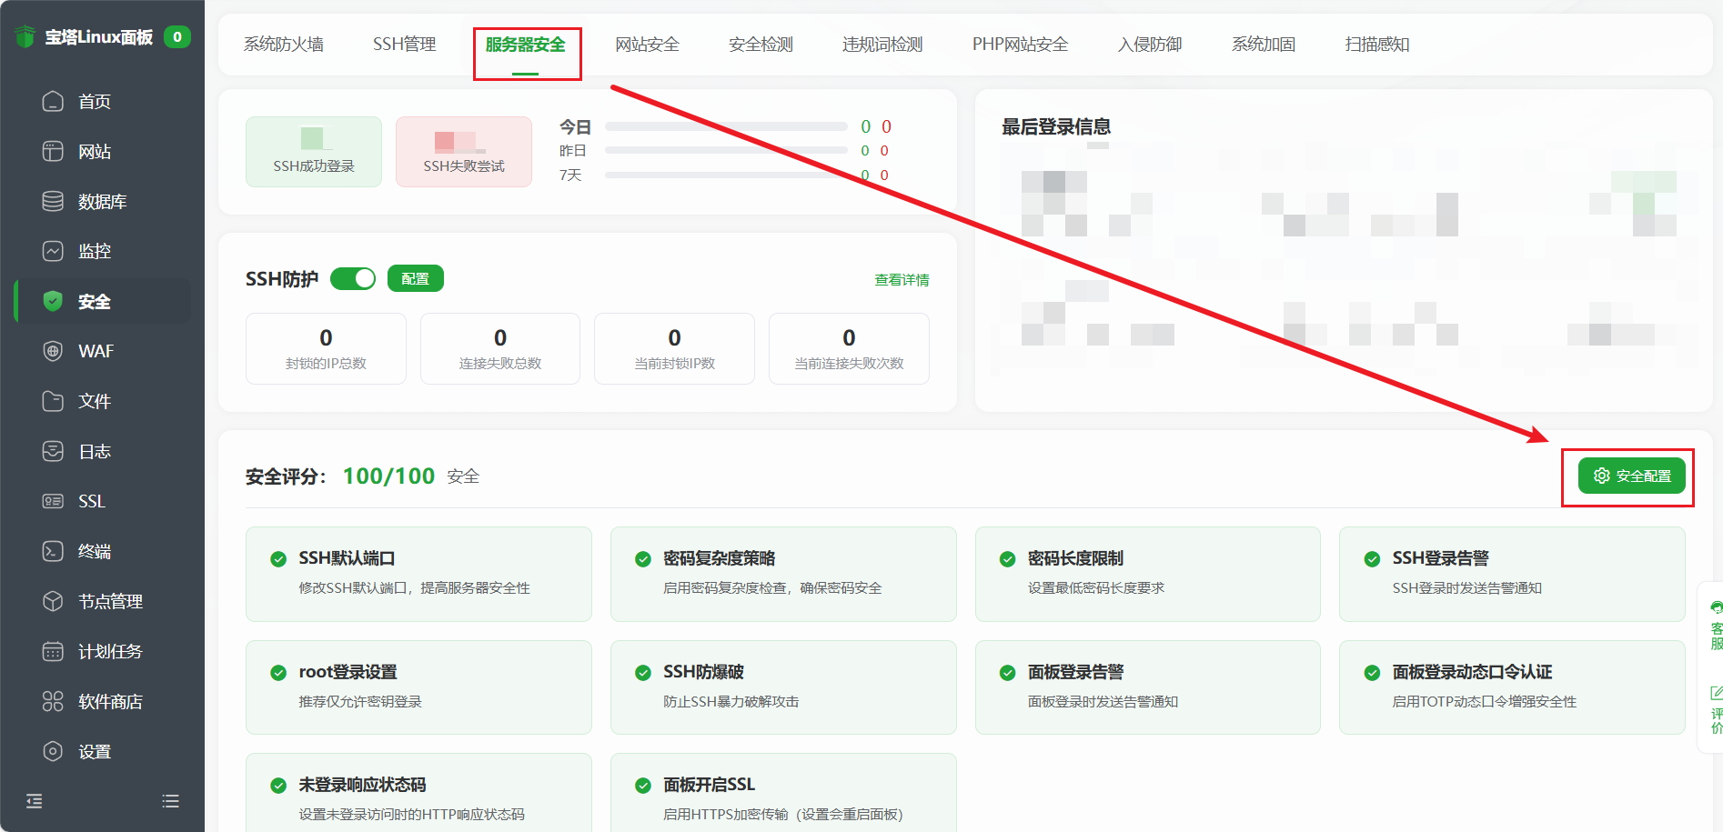Click the 连接失败总数 stat box

pos(500,349)
